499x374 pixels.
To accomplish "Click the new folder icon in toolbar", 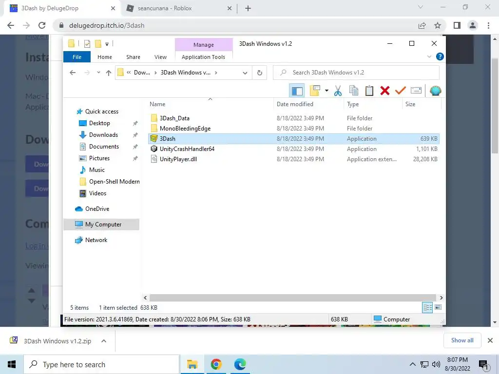I will click(315, 91).
